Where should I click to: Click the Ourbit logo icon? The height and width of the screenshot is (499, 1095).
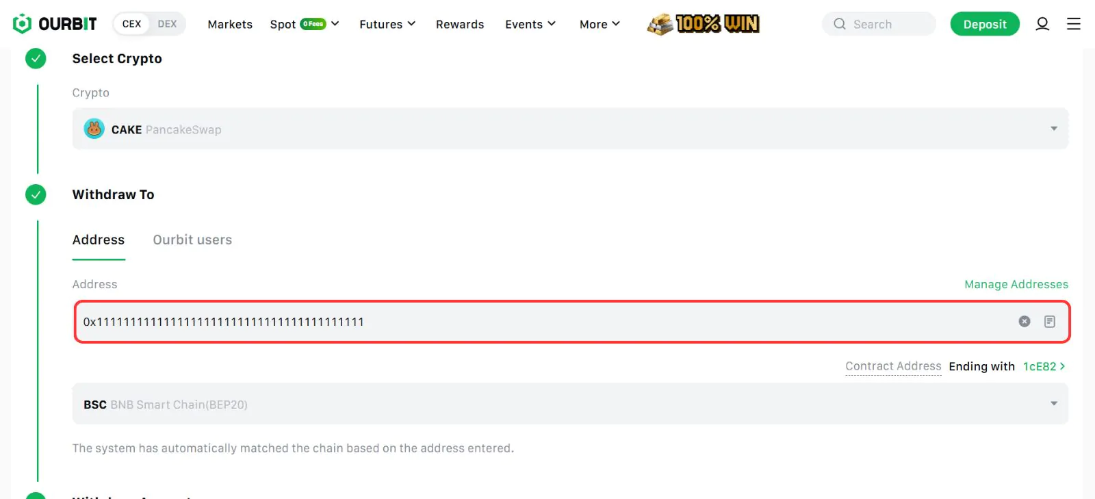tap(22, 24)
